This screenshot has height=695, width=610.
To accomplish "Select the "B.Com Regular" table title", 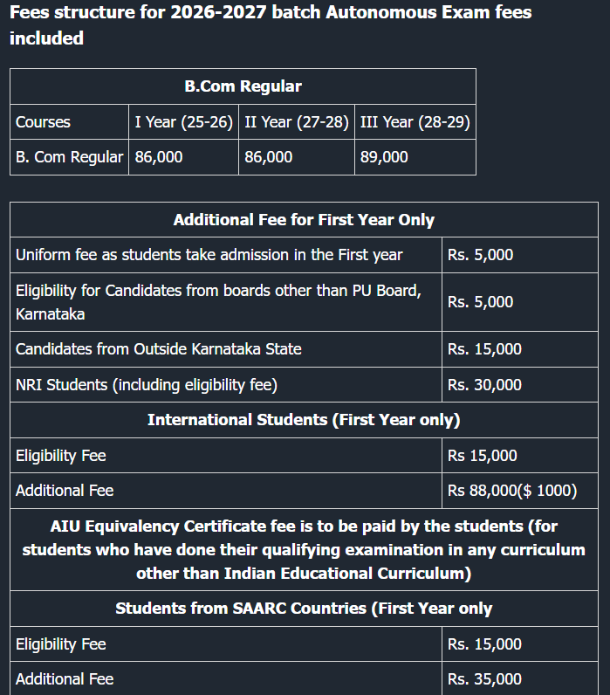I will pyautogui.click(x=243, y=86).
